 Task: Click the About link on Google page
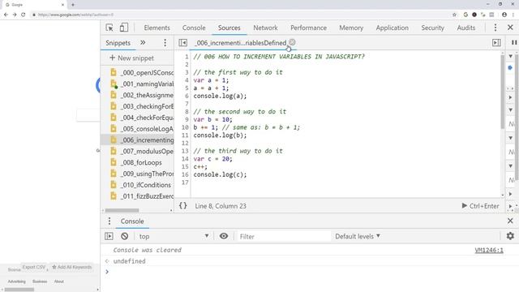click(59, 281)
